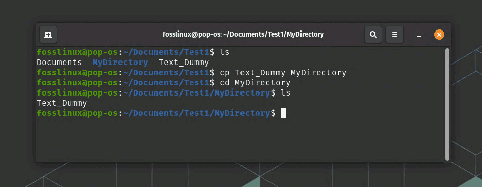Click the window title fosslinux@pop-os text
The width and height of the screenshot is (482, 187).
click(x=243, y=35)
